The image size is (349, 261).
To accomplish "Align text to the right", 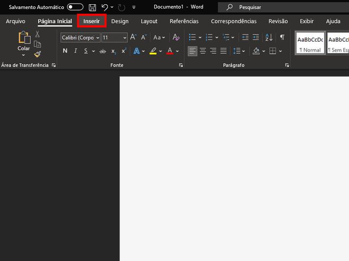I will click(213, 51).
